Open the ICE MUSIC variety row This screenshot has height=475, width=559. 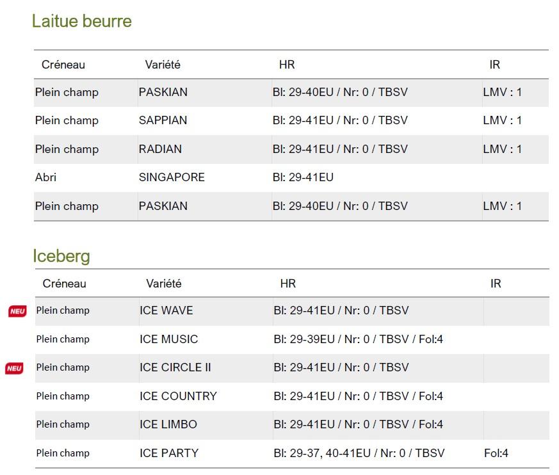(292, 339)
